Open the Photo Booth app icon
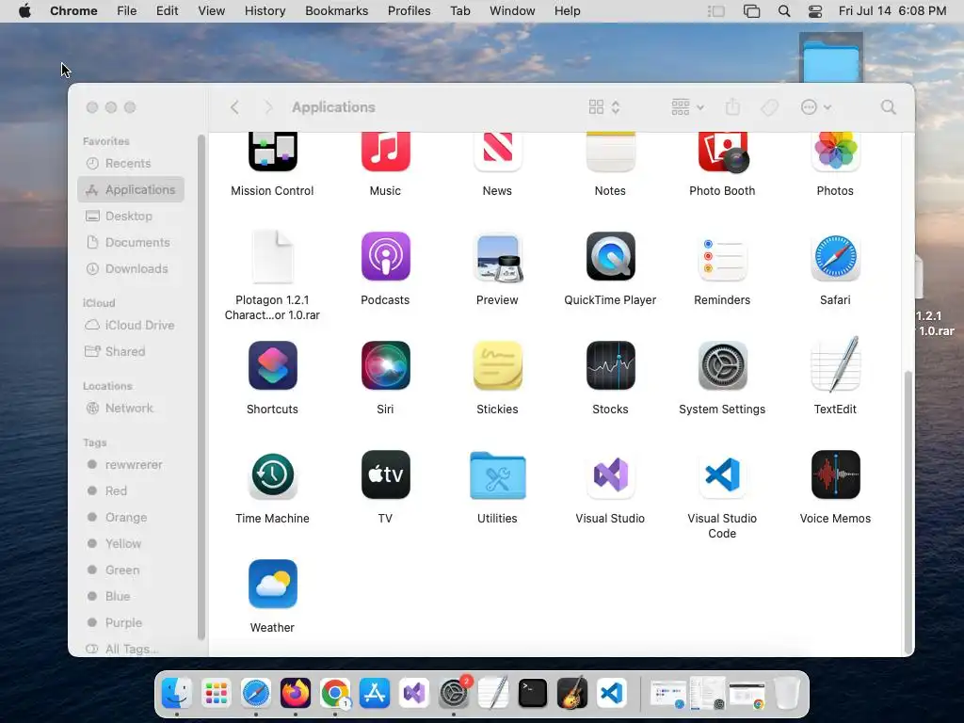This screenshot has width=964, height=723. 722,152
